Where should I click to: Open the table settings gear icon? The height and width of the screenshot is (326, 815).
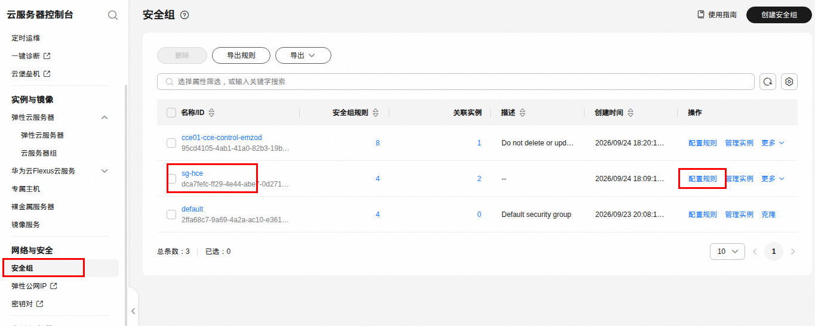(789, 82)
